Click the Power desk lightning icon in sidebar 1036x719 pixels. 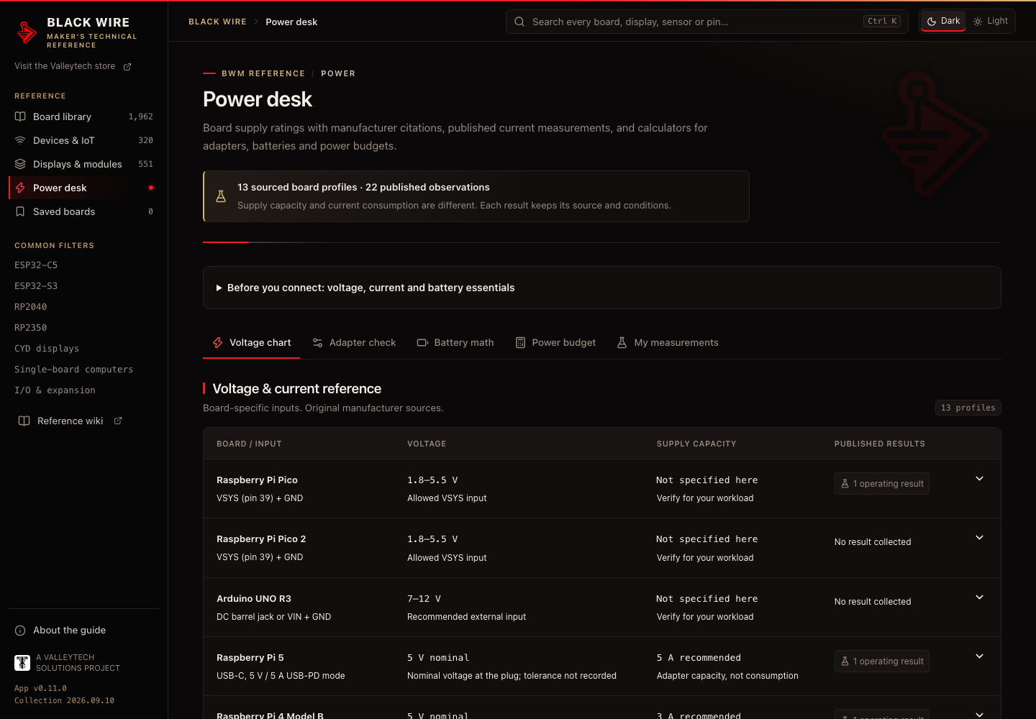click(x=20, y=188)
